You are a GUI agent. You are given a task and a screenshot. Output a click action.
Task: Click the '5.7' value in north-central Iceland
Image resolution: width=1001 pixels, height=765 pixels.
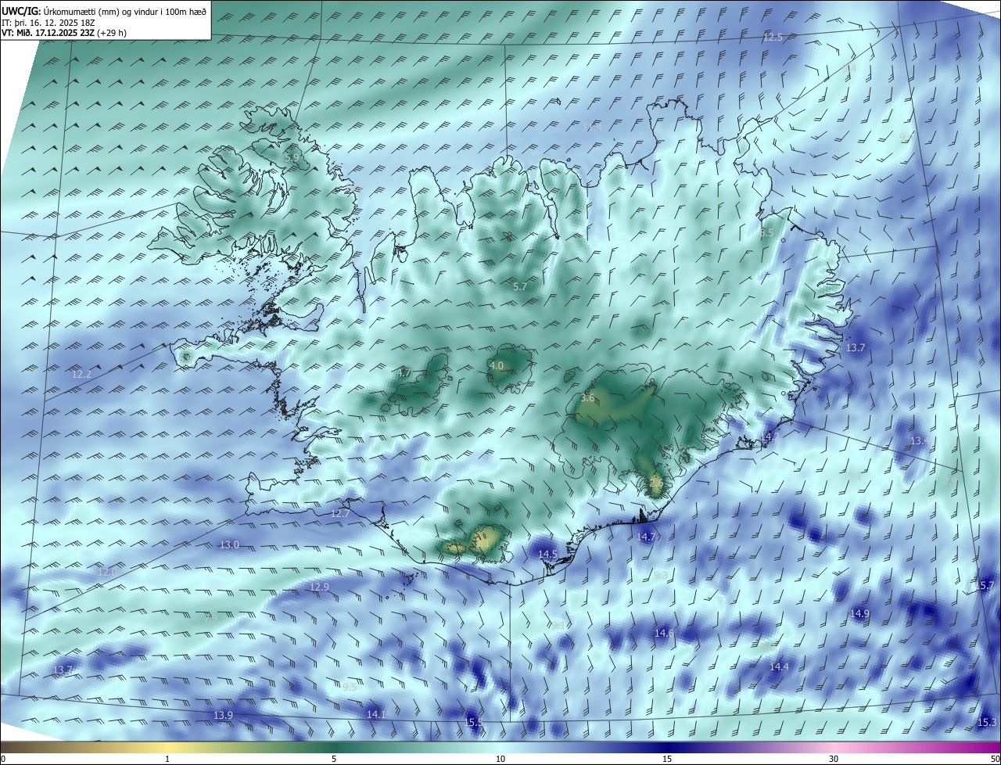pos(519,287)
